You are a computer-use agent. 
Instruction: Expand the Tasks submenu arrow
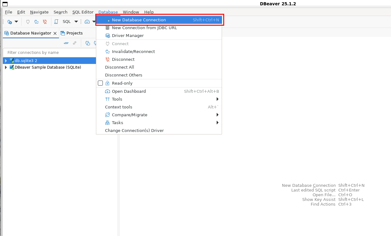coord(218,123)
